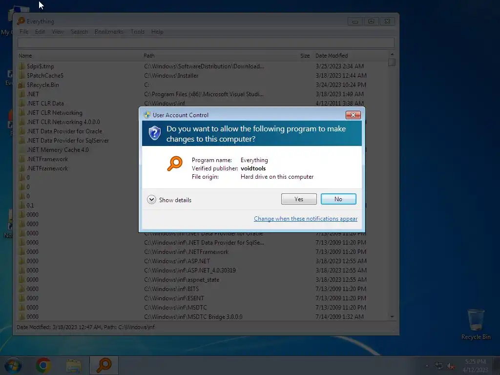Click 'Hard drive on this computer' text
Screen dimensions: 500x375
coord(277,177)
